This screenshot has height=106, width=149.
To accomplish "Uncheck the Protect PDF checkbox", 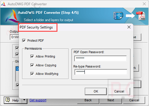I will (24, 41).
